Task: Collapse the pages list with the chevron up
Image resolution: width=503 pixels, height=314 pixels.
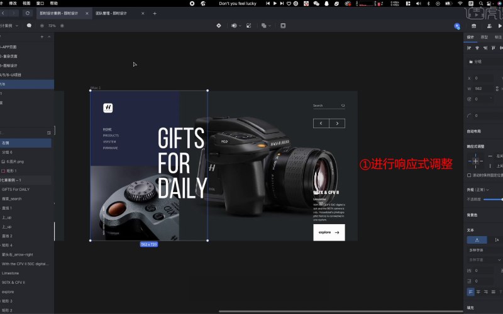Action: coord(49,37)
